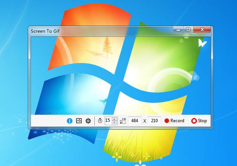Close the Screen To Gif window
Screen dimensions: 237x166
[x=202, y=29]
